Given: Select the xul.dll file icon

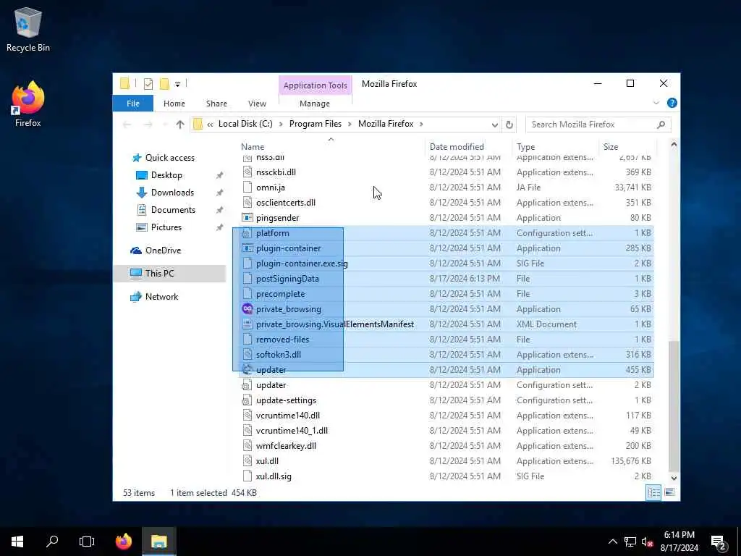Looking at the screenshot, I should 247,461.
